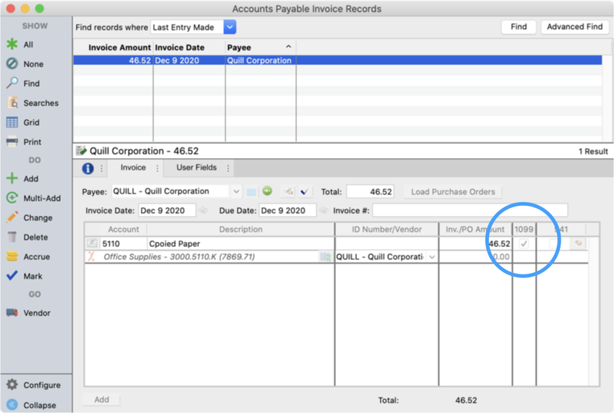Toggle the 941 checkbox on line 5110

coord(553,244)
